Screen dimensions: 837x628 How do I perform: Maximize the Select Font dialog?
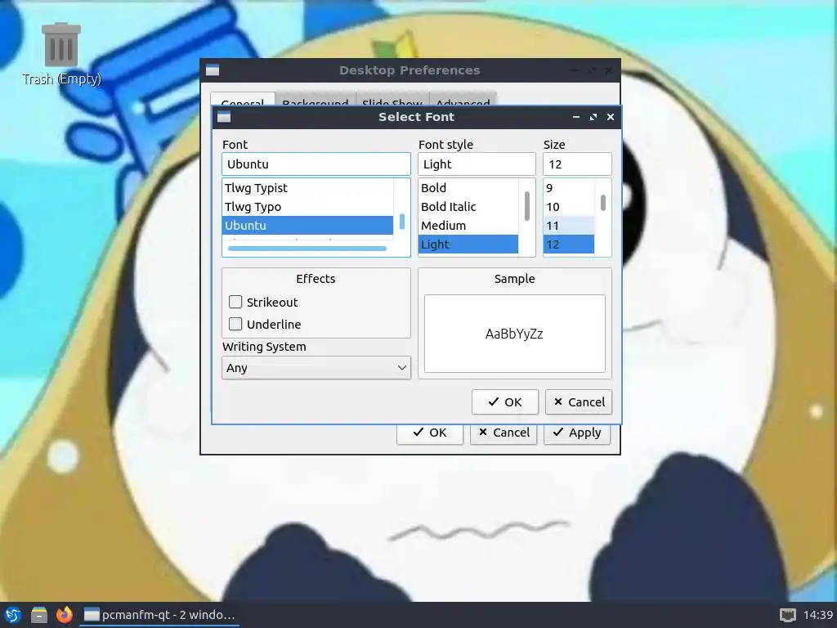tap(593, 117)
